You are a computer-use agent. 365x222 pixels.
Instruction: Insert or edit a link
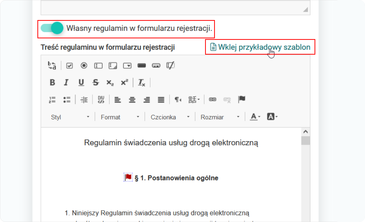point(213,100)
